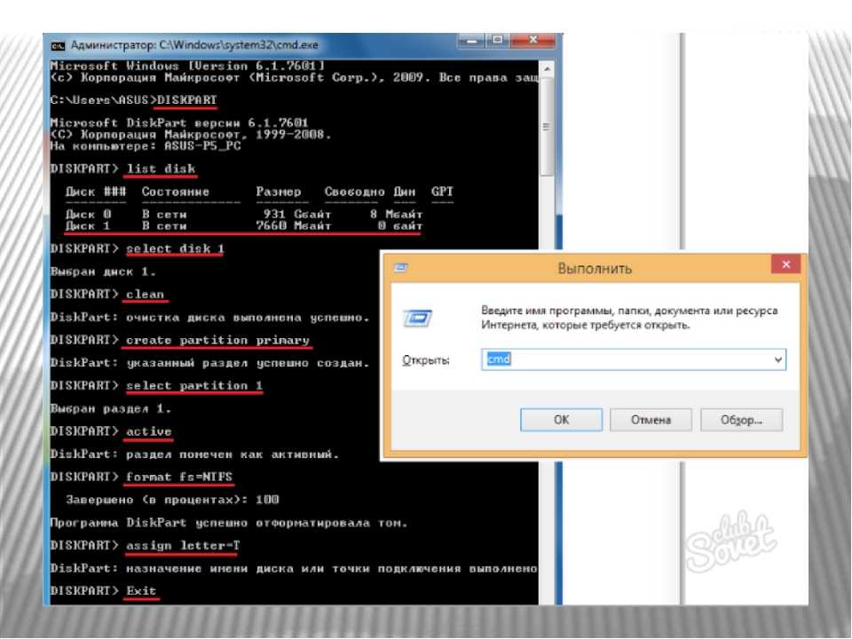Click the cmd.exe window title text
Image resolution: width=852 pixels, height=639 pixels.
click(194, 45)
